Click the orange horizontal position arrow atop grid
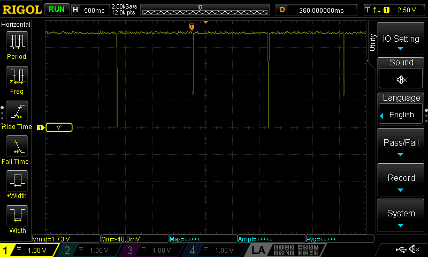The width and height of the screenshot is (428, 257). [205, 22]
